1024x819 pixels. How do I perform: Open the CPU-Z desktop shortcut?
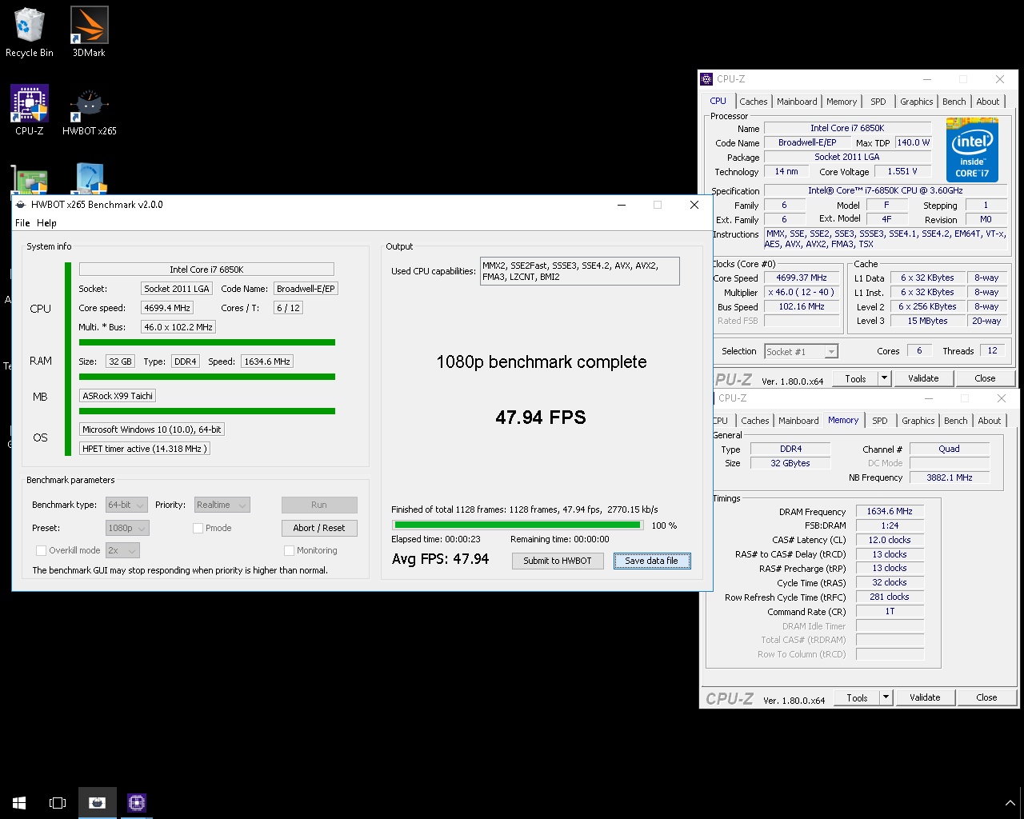(30, 110)
